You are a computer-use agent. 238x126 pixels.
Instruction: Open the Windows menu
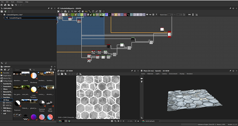point(19,2)
